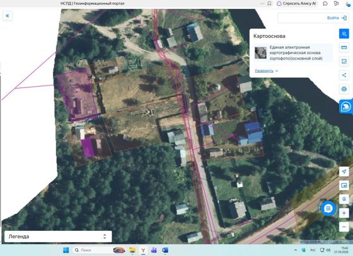This screenshot has height=256, width=353.
Task: Open the browser three-dots menu
Action: tap(262, 4)
